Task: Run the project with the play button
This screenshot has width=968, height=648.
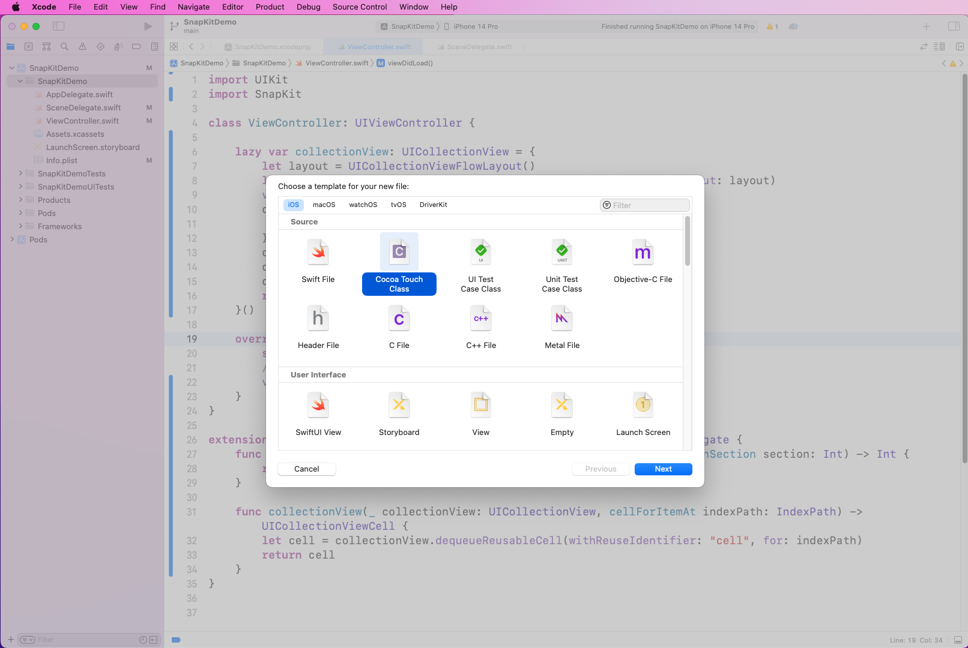Action: (148, 26)
